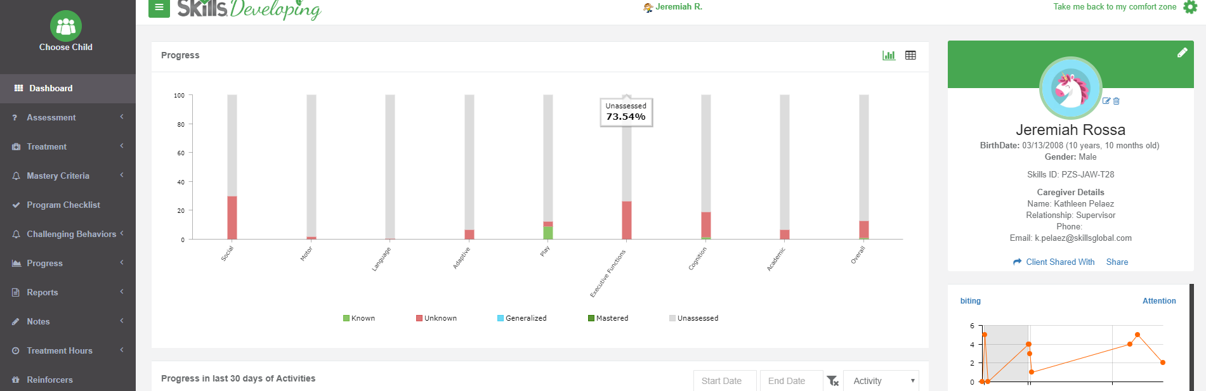The height and width of the screenshot is (391, 1206).
Task: Click the pencil edit icon on profile card
Action: pos(1183,53)
